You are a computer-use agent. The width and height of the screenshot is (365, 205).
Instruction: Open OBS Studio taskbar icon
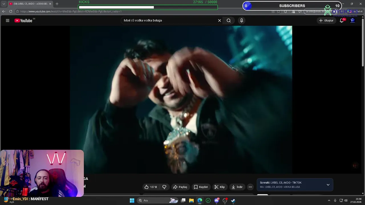(225, 200)
